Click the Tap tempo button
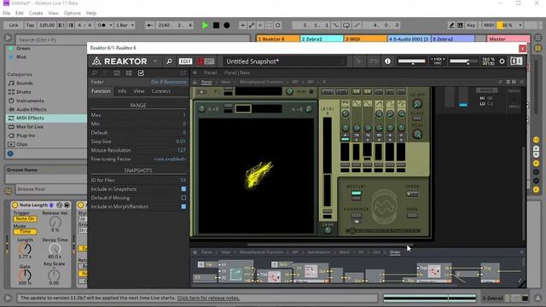546x307 pixels. click(x=31, y=26)
